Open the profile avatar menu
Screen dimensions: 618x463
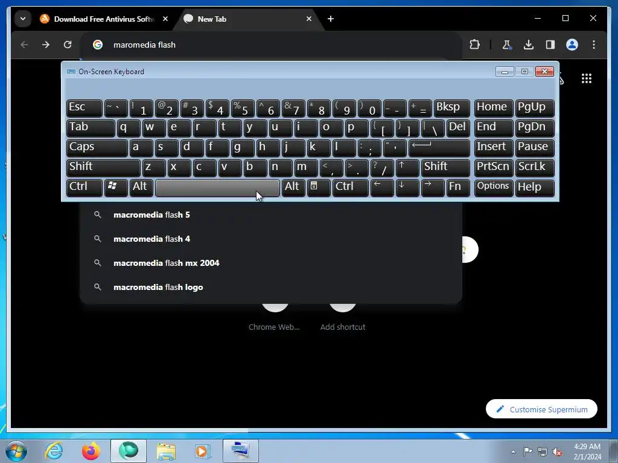point(572,45)
